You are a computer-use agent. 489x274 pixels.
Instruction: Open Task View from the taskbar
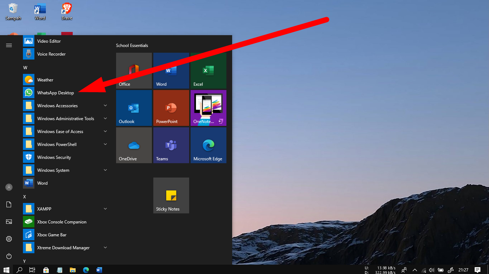point(32,270)
